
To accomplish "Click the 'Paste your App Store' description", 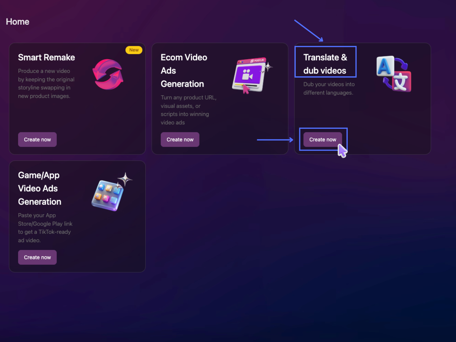I will 45,228.
